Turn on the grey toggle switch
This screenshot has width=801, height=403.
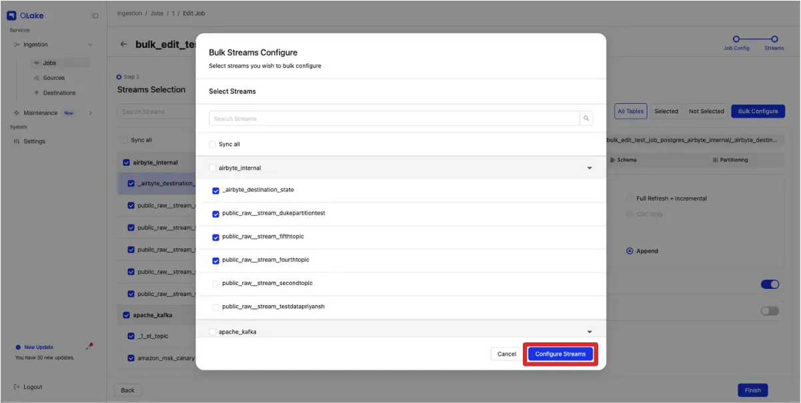[x=770, y=311]
